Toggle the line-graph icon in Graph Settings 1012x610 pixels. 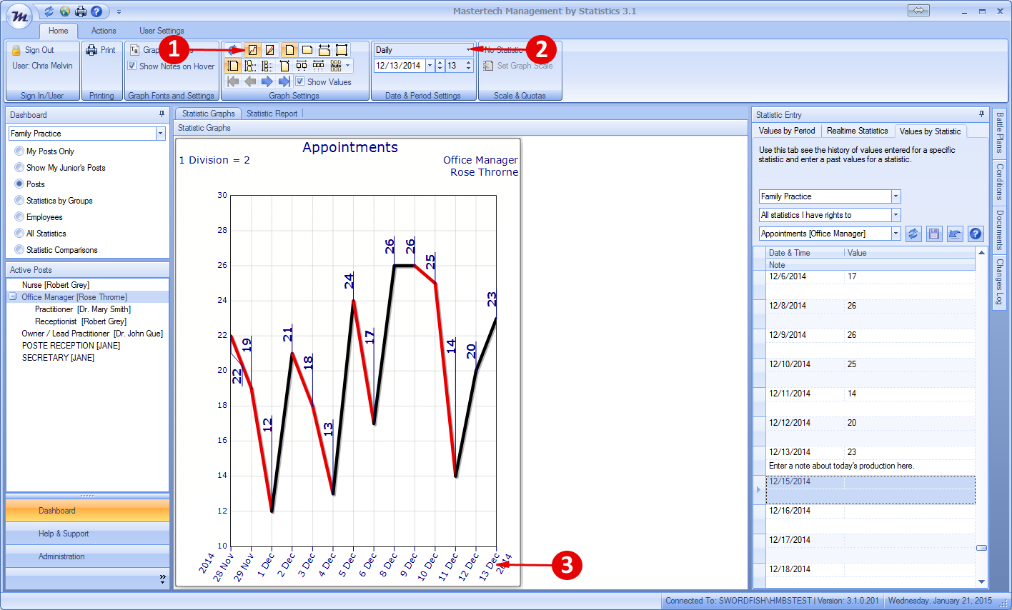click(252, 50)
